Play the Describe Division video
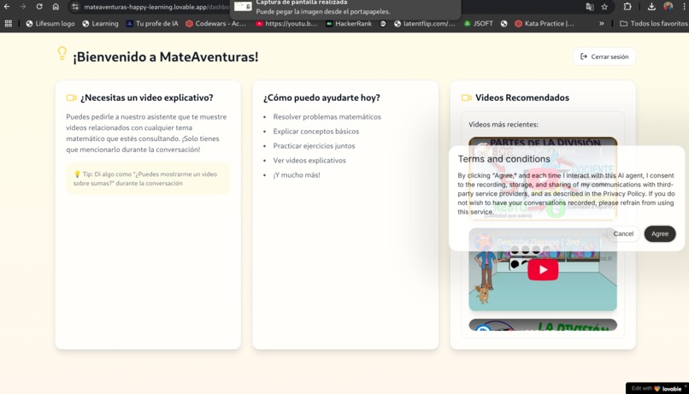The width and height of the screenshot is (689, 394). 543,270
